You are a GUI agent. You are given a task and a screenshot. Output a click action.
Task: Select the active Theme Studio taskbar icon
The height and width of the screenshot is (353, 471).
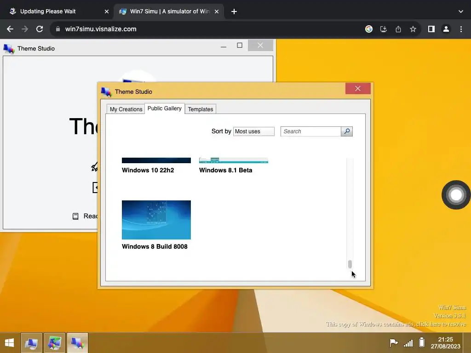coord(77,343)
